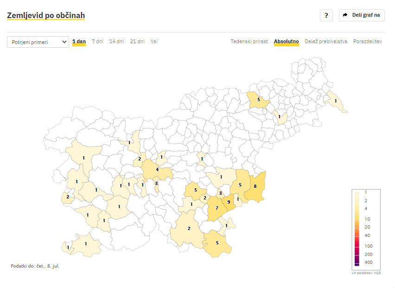Switch to 21 dni range
This screenshot has height=288, width=395.
137,42
